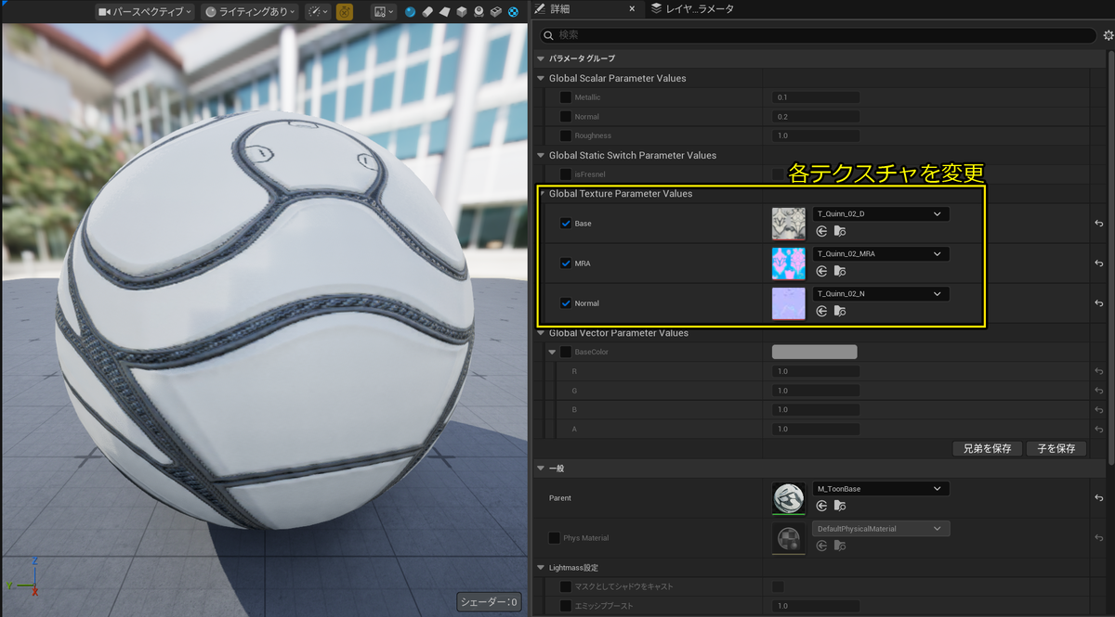Uncheck the Normal texture parameter checkbox
Screen dimensions: 1115x617
tap(566, 303)
